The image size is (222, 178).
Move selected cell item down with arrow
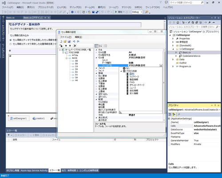pyautogui.click(x=70, y=46)
